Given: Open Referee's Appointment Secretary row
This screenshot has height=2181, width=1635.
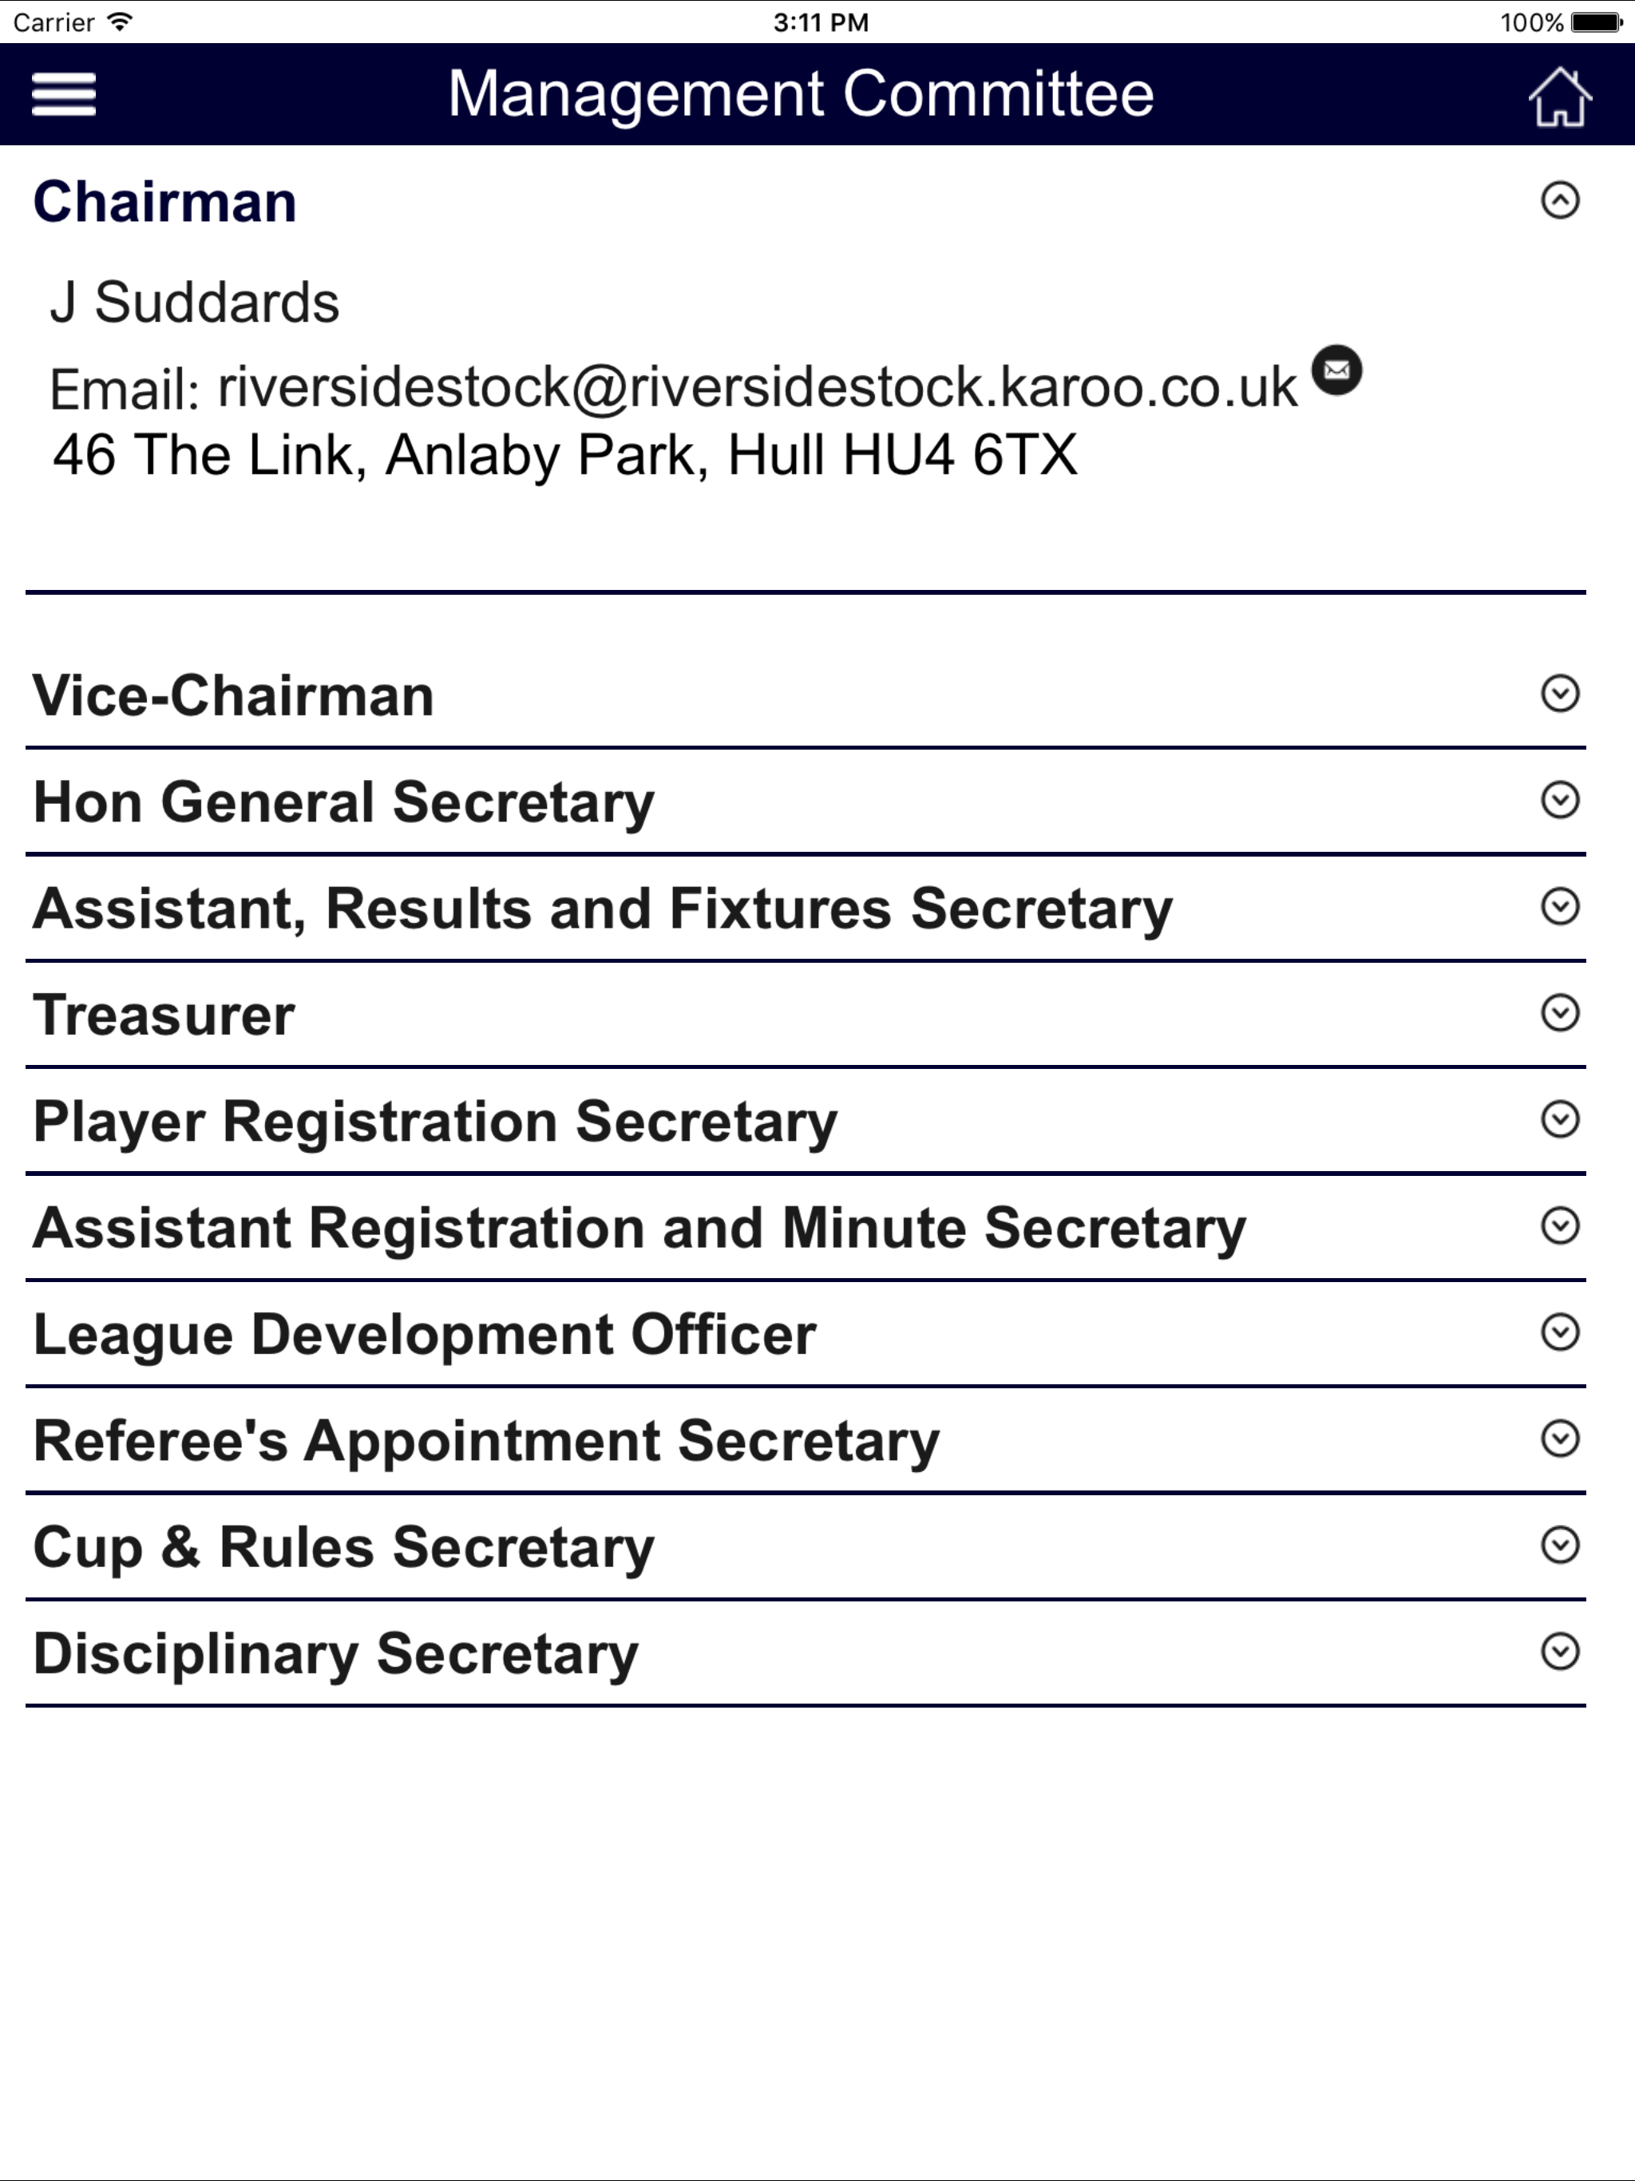Looking at the screenshot, I should (x=806, y=1440).
